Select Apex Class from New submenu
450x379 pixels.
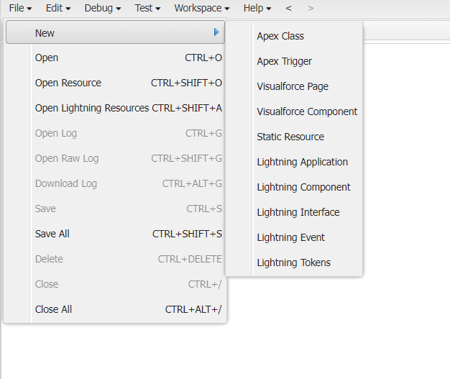pyautogui.click(x=280, y=36)
